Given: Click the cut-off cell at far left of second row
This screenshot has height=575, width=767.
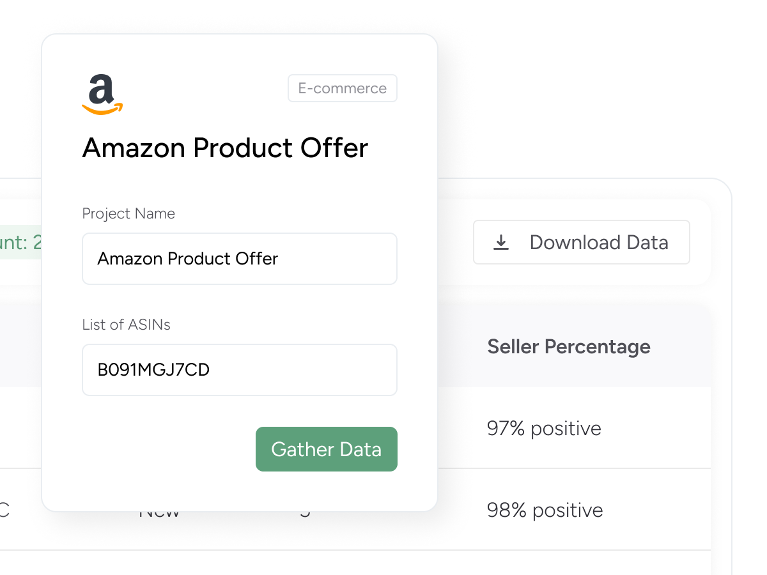Looking at the screenshot, I should coord(5,510).
